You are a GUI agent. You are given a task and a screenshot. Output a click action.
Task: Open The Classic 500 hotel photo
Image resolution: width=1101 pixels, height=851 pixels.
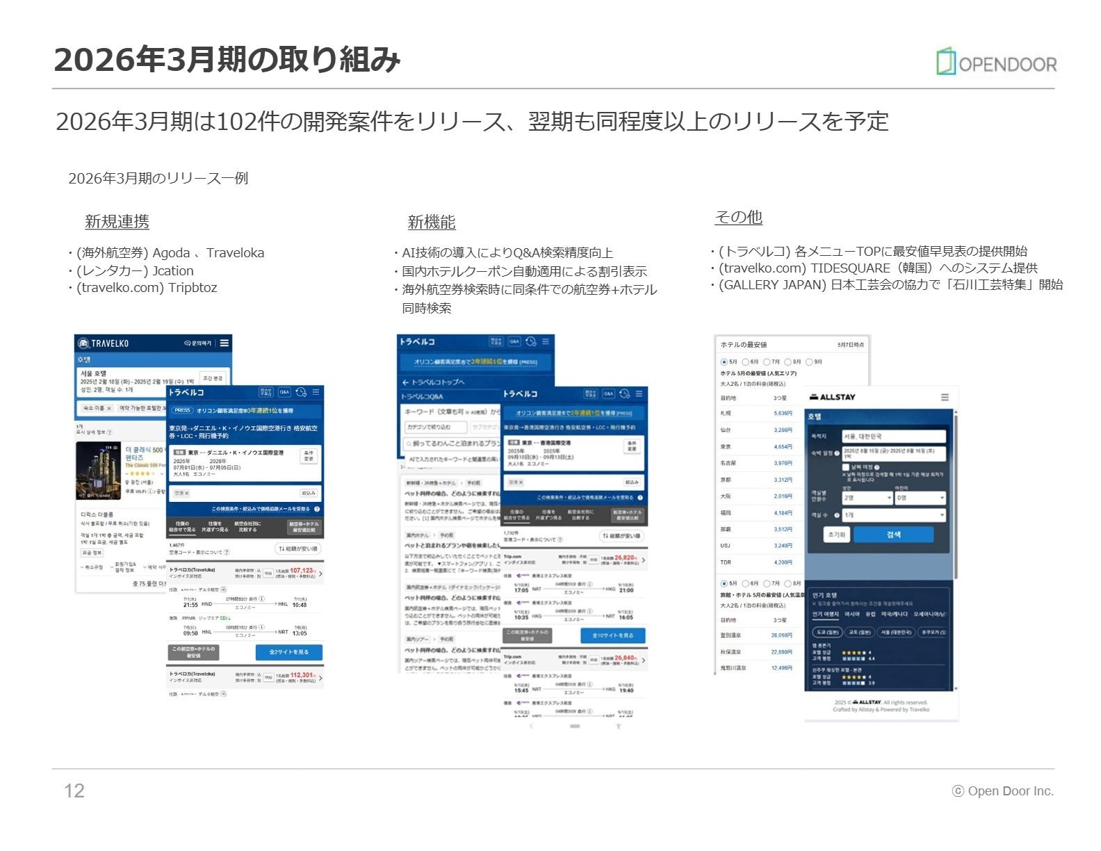tap(99, 471)
